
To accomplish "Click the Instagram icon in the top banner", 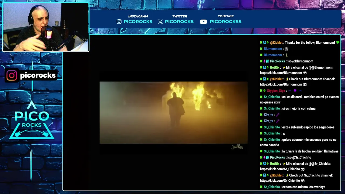I will click(119, 22).
